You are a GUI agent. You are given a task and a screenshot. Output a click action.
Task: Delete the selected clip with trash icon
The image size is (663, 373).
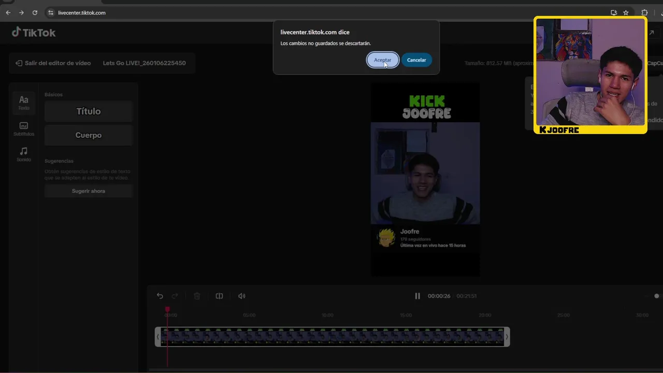click(197, 296)
